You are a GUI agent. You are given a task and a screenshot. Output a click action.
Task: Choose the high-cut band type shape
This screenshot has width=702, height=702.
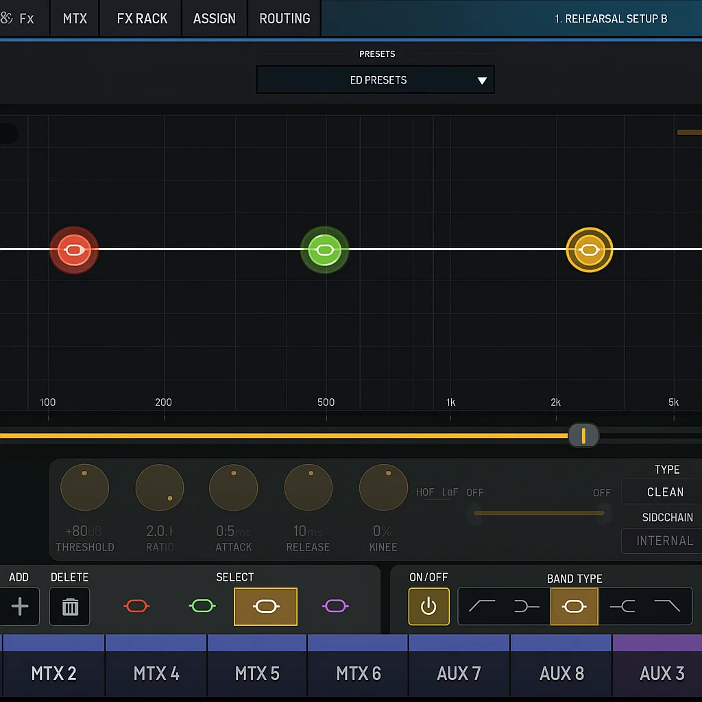667,606
